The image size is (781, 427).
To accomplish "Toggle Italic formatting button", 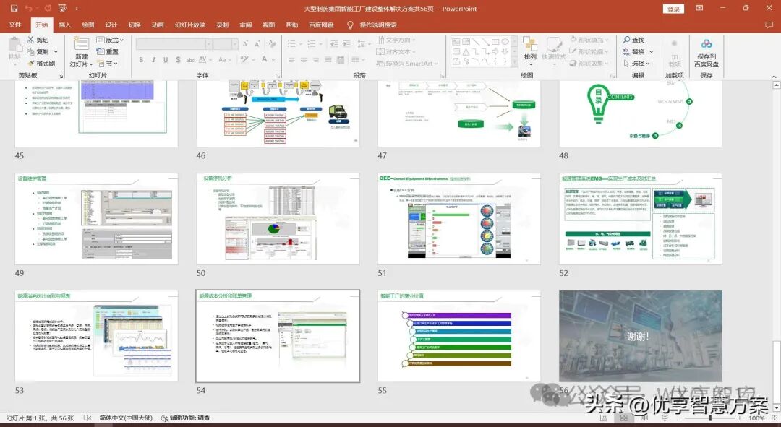I will coord(153,60).
